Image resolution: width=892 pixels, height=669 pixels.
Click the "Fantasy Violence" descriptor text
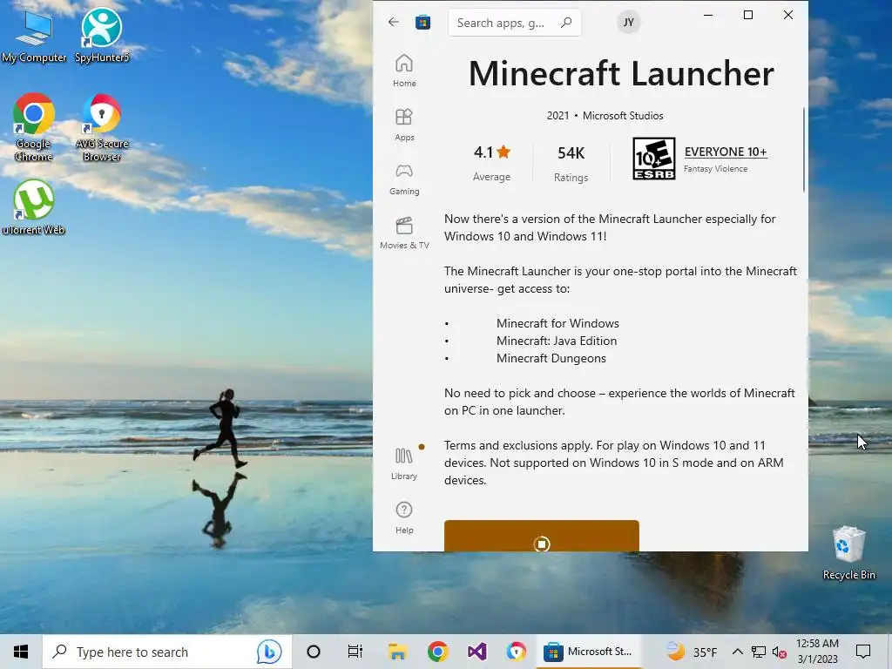(x=715, y=169)
